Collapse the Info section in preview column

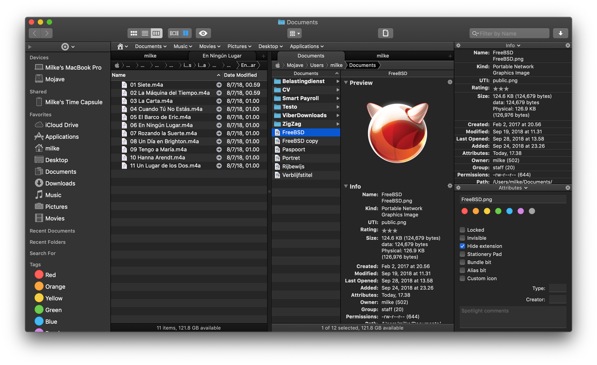[346, 186]
